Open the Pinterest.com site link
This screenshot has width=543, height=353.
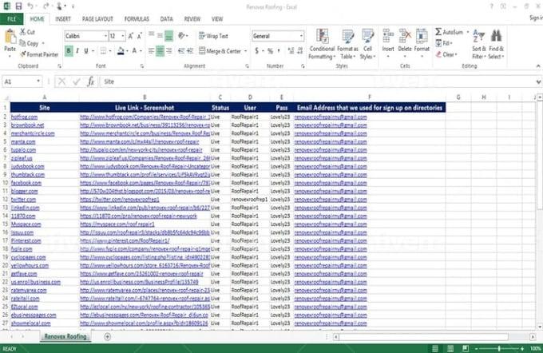pos(26,240)
